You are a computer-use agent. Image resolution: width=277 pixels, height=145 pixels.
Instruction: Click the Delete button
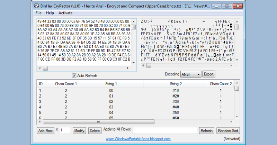[95, 131]
